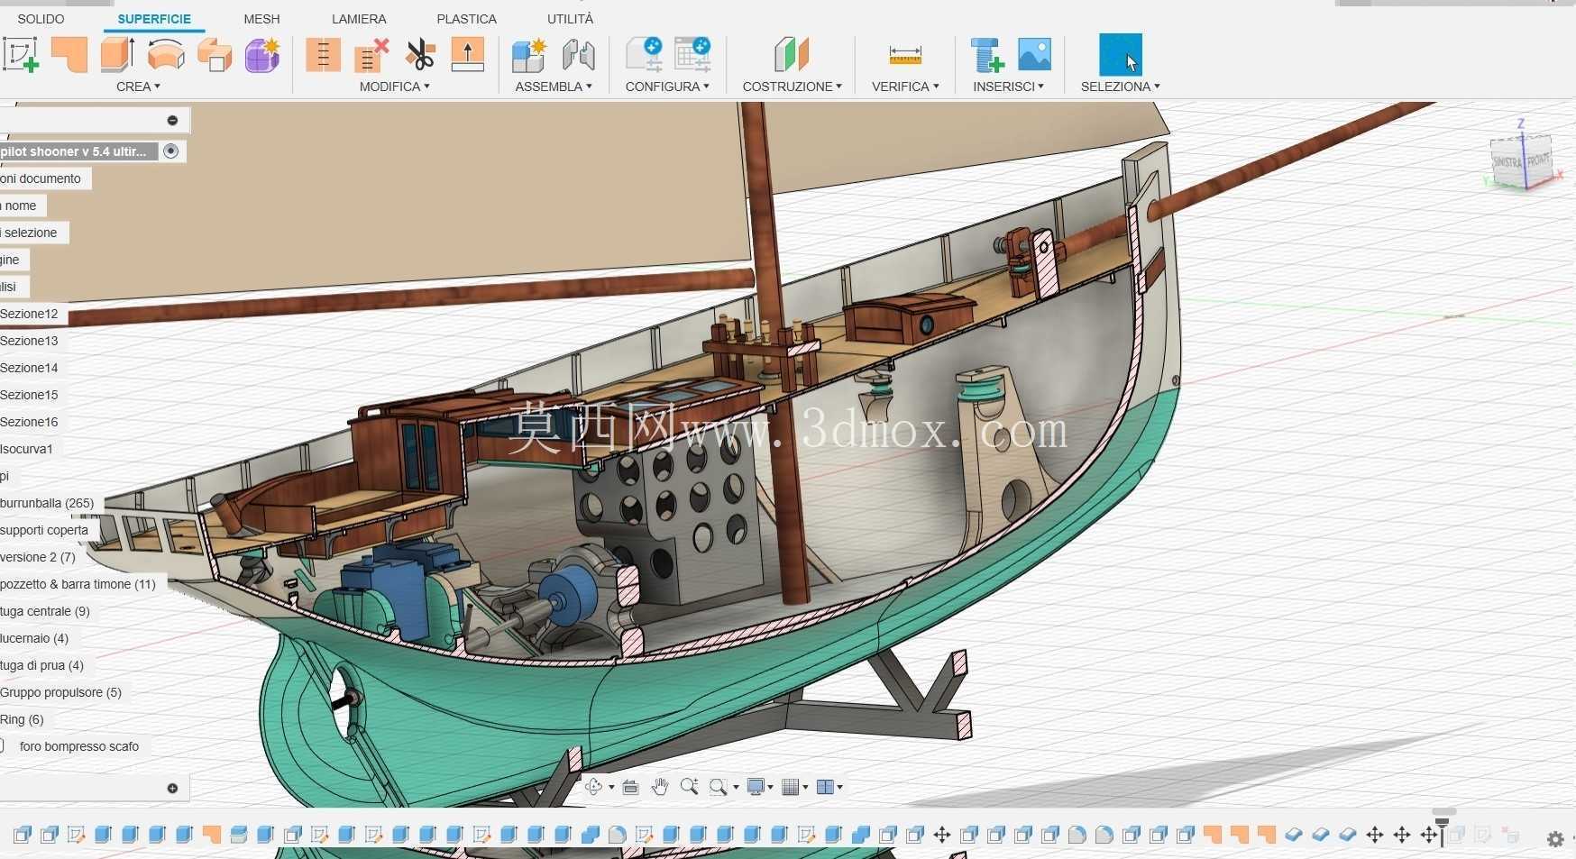Activate the surface Revolve tool
1576x859 pixels.
pos(166,55)
